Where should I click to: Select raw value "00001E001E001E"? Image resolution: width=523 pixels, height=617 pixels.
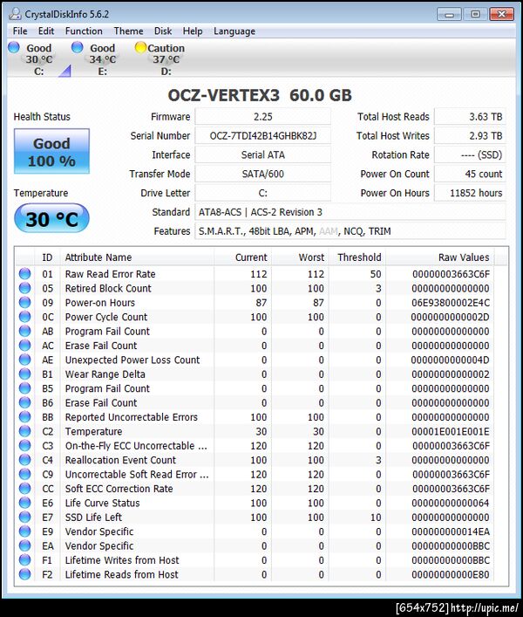[451, 431]
